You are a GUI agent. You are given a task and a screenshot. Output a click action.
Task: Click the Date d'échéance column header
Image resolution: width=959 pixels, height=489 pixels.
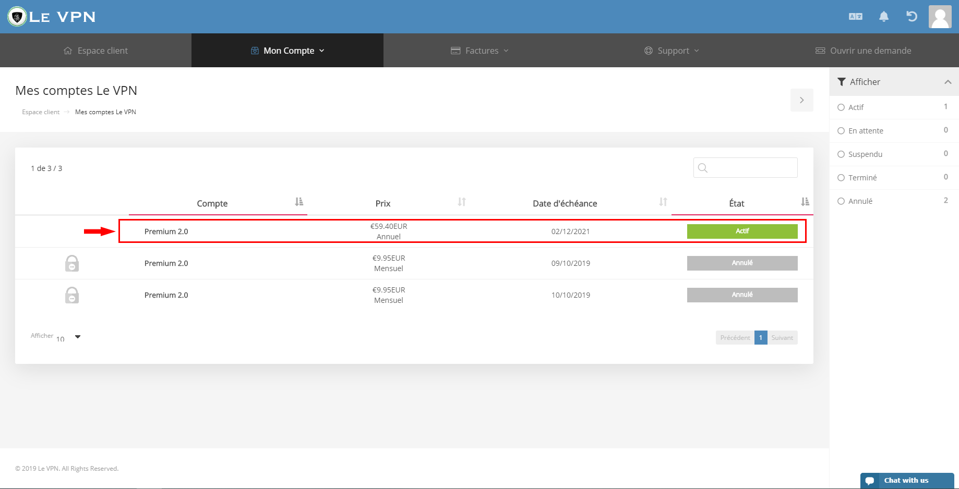coord(565,203)
